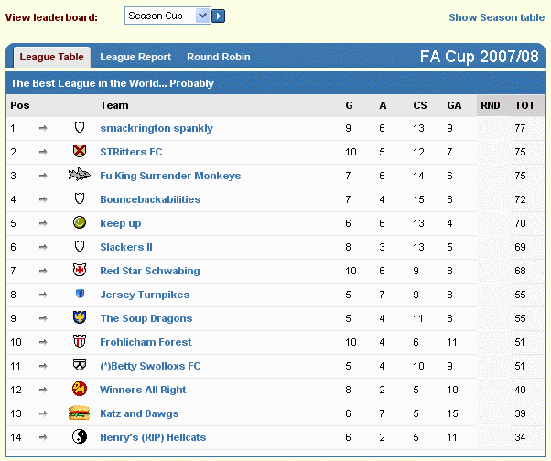Open smackrington spankly team page
The image size is (551, 461).
(157, 128)
